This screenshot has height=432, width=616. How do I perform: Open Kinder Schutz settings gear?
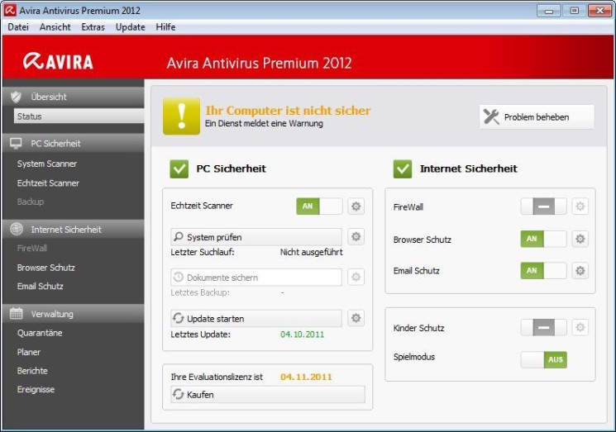580,327
